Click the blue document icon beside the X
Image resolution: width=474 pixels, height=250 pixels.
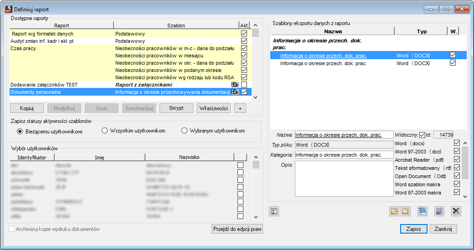click(x=439, y=211)
